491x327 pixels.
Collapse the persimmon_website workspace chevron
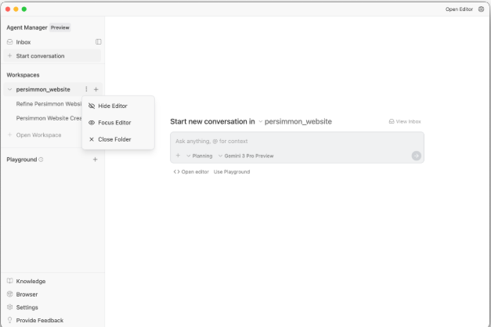9,89
